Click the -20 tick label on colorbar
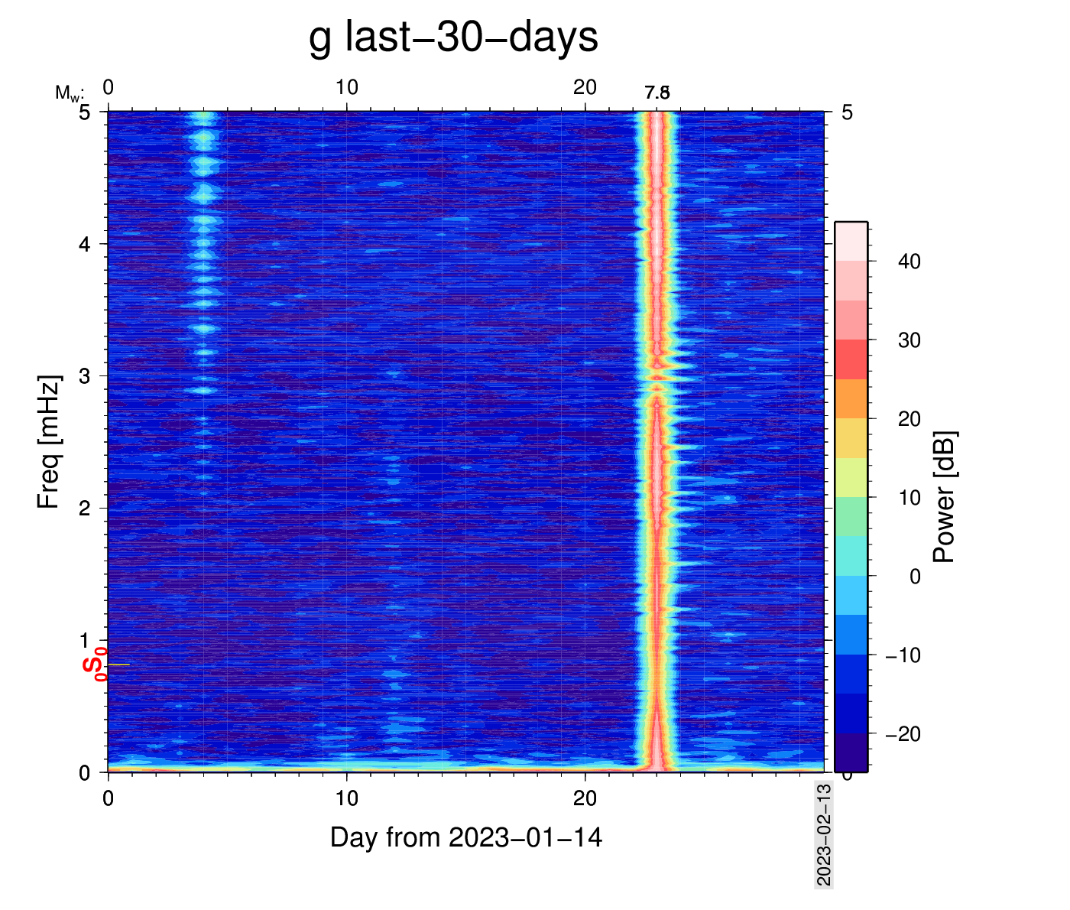1070x910 pixels. (x=903, y=734)
